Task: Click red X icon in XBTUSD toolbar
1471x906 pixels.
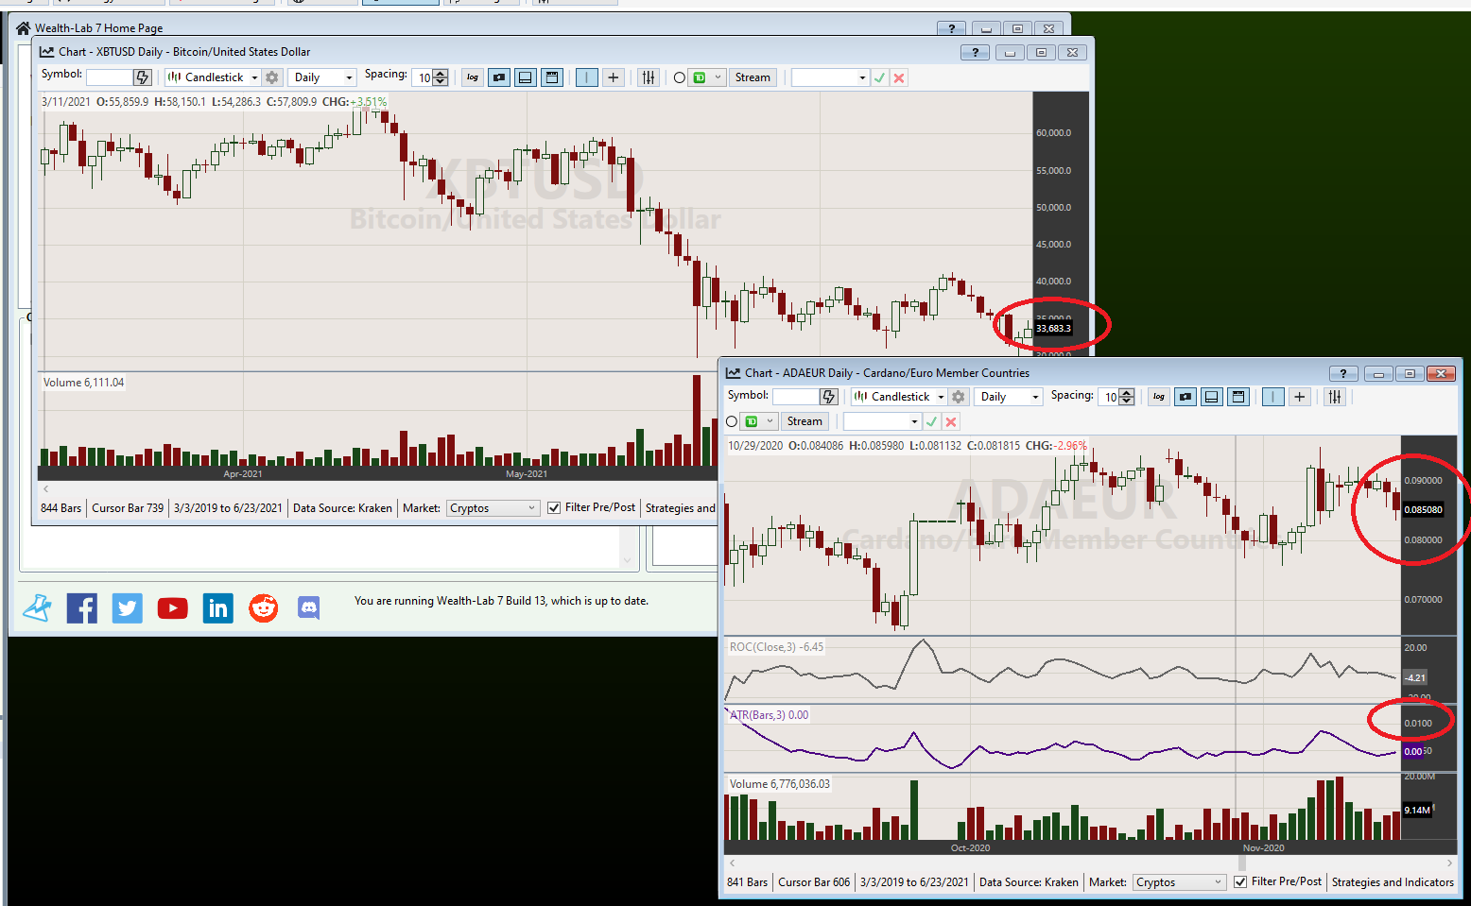Action: (899, 77)
